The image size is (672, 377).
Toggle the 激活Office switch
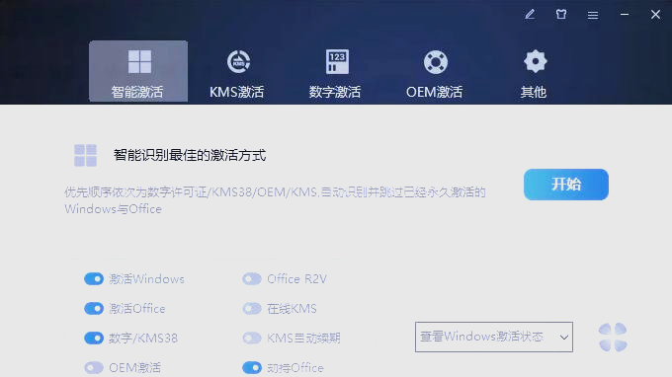(x=94, y=309)
